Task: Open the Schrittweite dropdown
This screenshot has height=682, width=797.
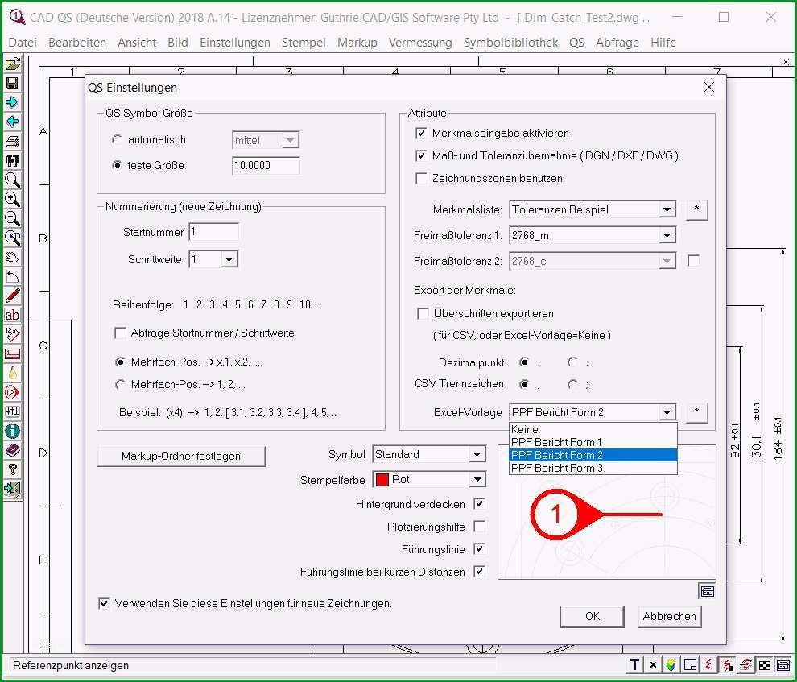Action: (229, 259)
